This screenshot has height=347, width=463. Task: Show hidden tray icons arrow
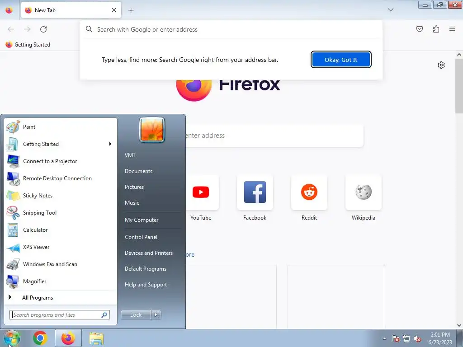(x=384, y=338)
